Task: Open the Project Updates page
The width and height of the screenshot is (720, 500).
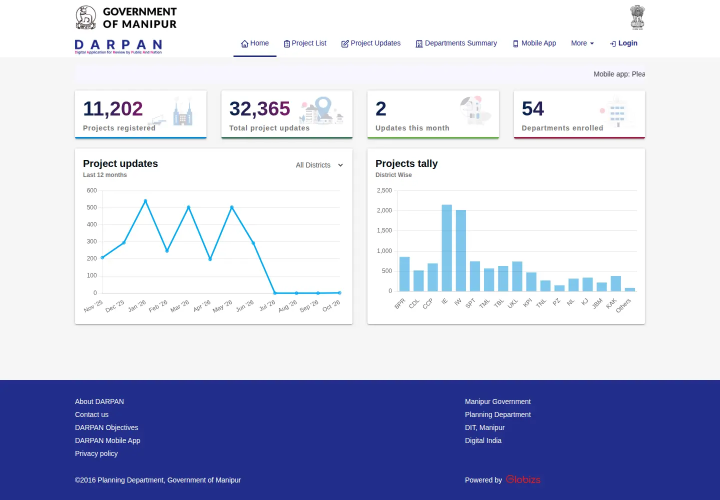Action: click(371, 43)
